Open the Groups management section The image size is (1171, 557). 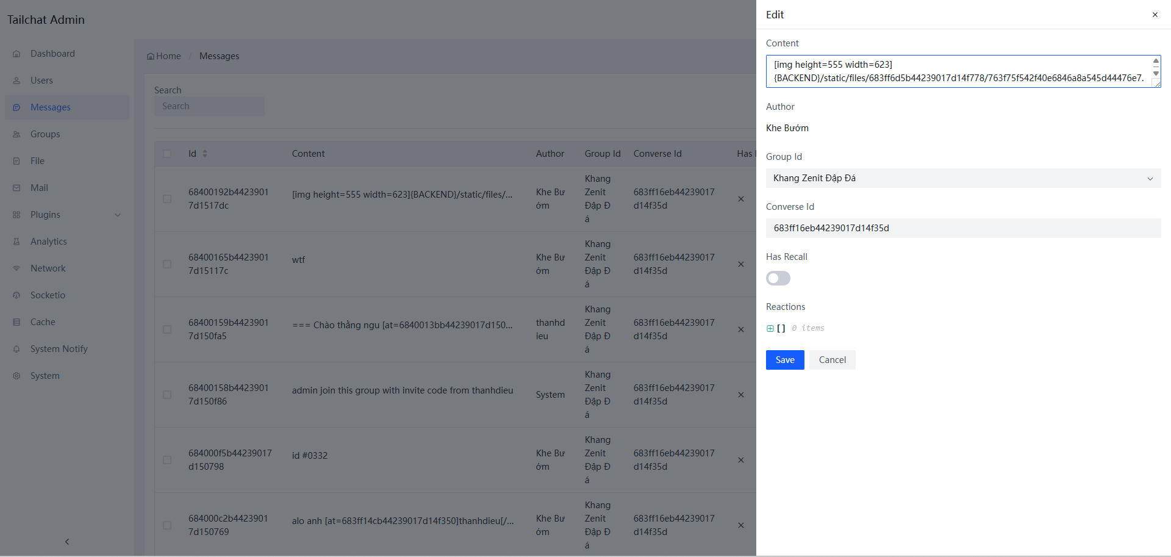pyautogui.click(x=45, y=134)
